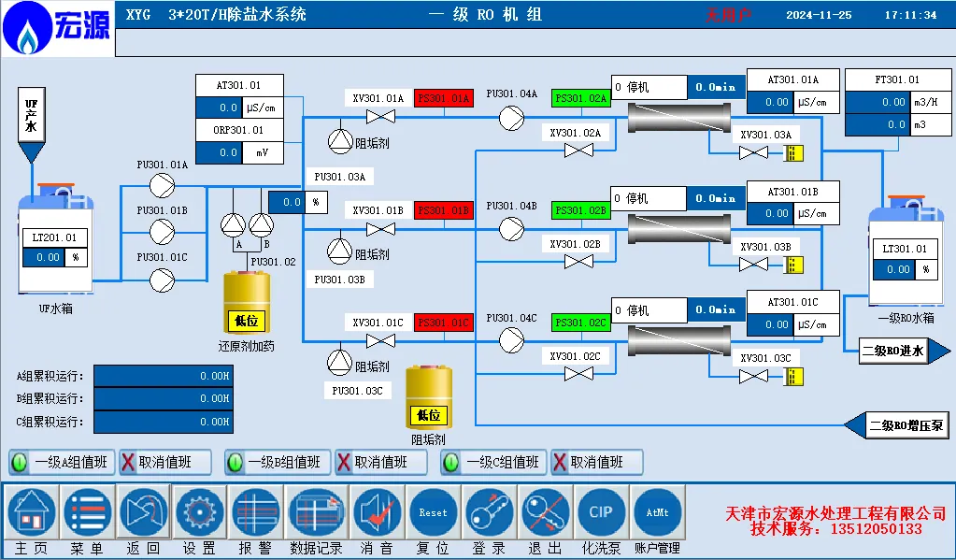Go to 二级RO增压泵 page arrow

pos(898,424)
